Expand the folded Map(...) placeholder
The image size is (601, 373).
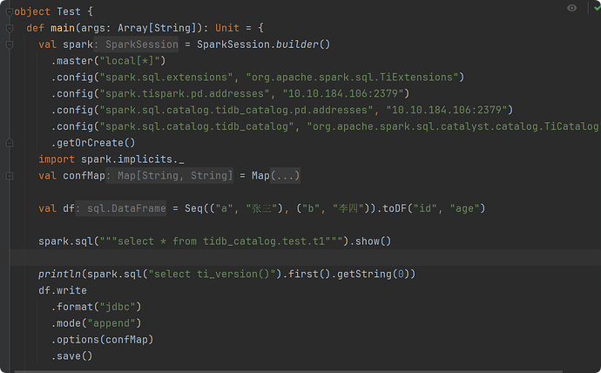(286, 176)
